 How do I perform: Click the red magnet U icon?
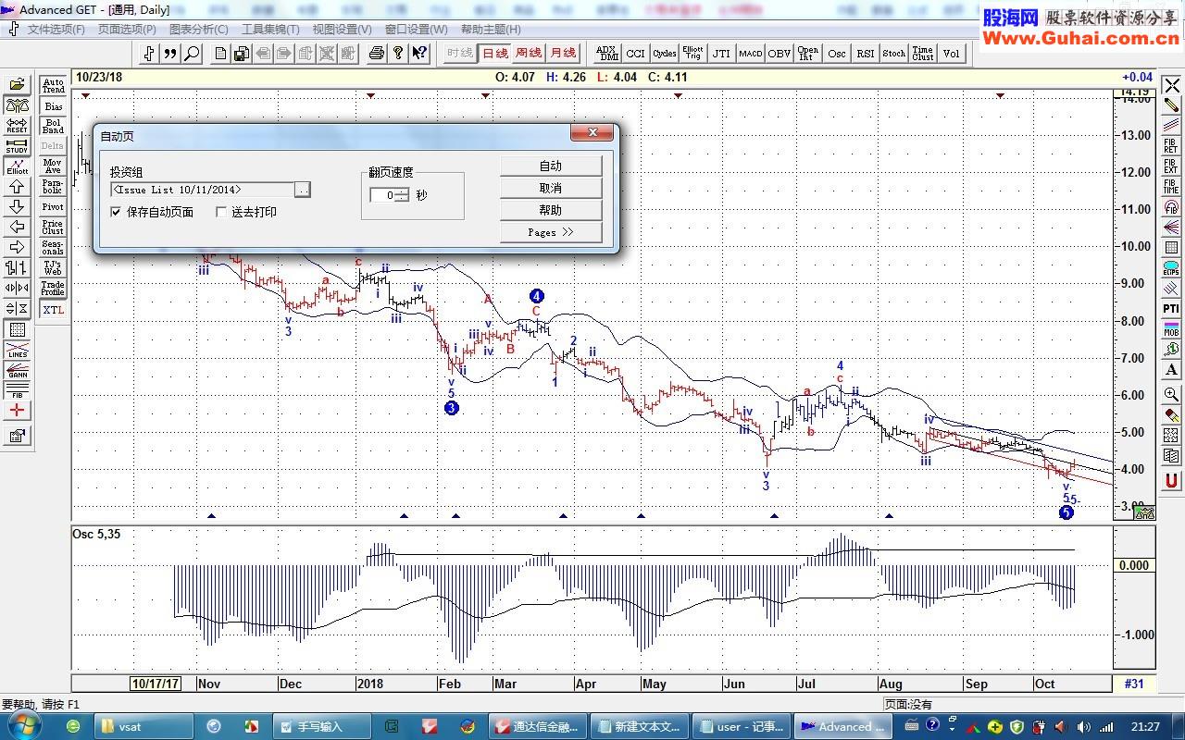coord(1171,480)
